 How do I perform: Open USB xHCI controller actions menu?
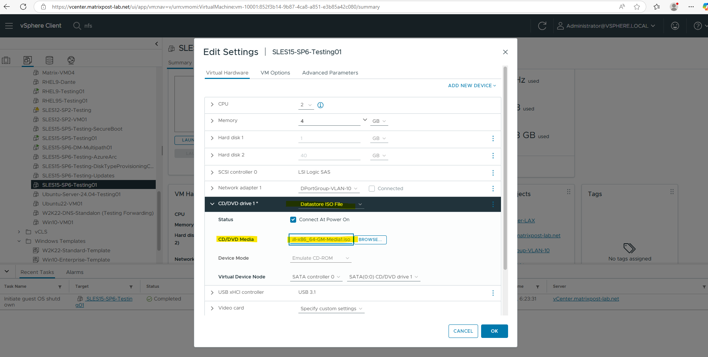493,293
